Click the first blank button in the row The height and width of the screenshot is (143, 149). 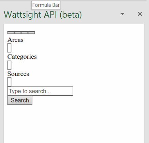[x=11, y=33]
